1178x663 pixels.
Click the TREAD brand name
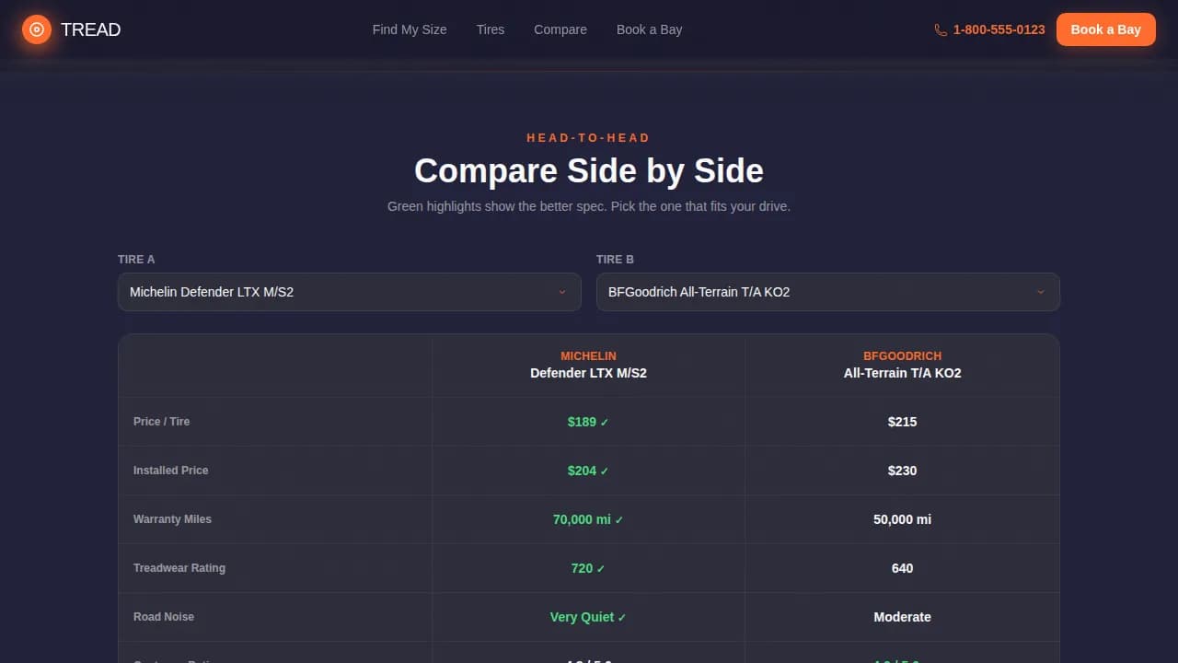pyautogui.click(x=90, y=29)
